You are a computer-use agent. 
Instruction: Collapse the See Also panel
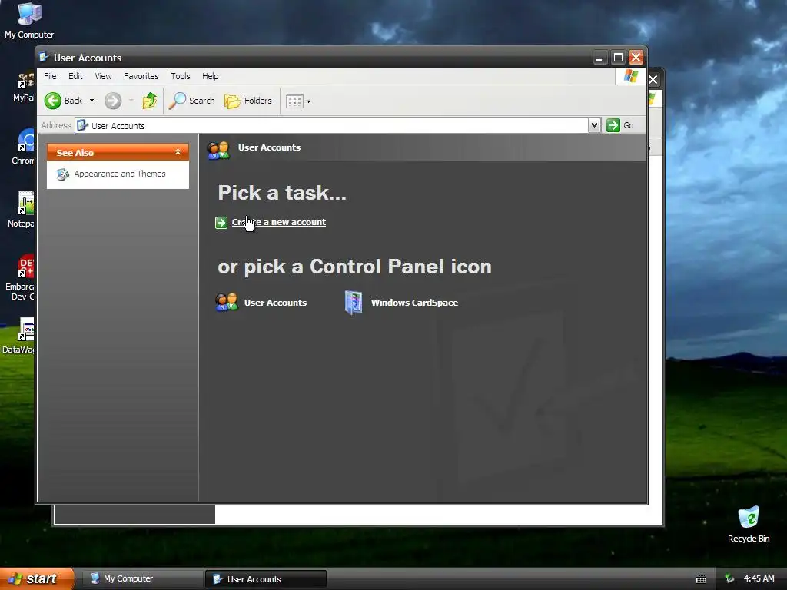click(x=178, y=152)
